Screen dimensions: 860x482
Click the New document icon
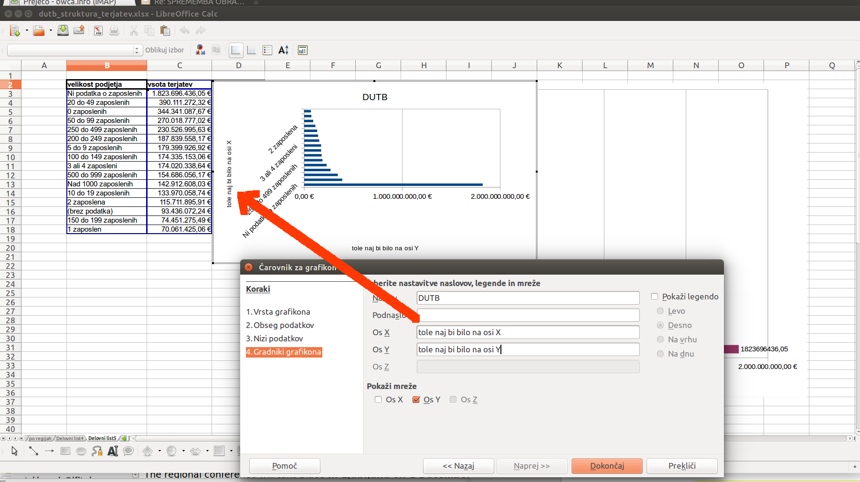(15, 31)
